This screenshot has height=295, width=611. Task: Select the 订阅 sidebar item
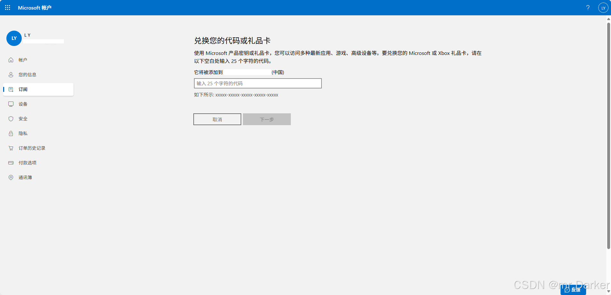click(38, 89)
